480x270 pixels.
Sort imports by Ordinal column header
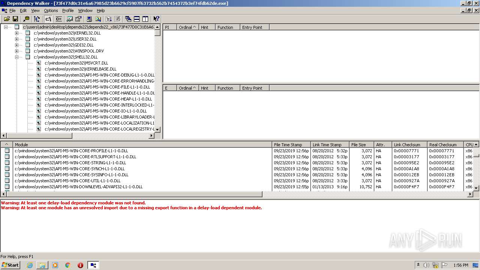click(187, 27)
